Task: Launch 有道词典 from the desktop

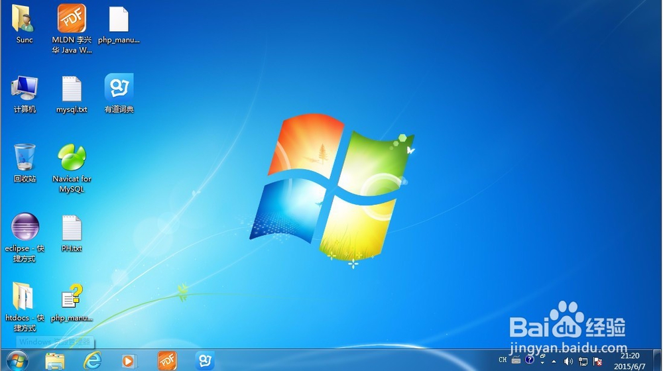Action: [x=119, y=93]
